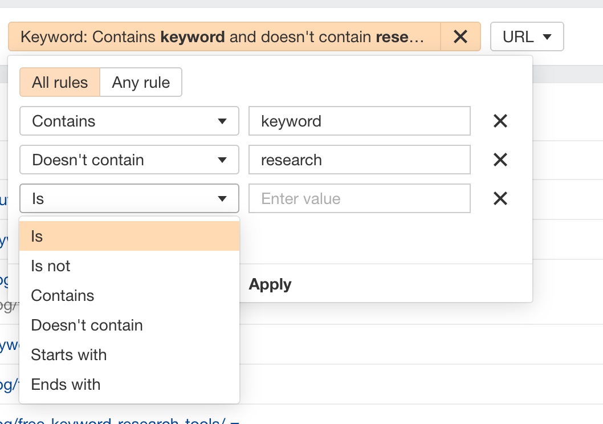Switch to 'Any rule' matching
603x424 pixels.
coord(141,83)
